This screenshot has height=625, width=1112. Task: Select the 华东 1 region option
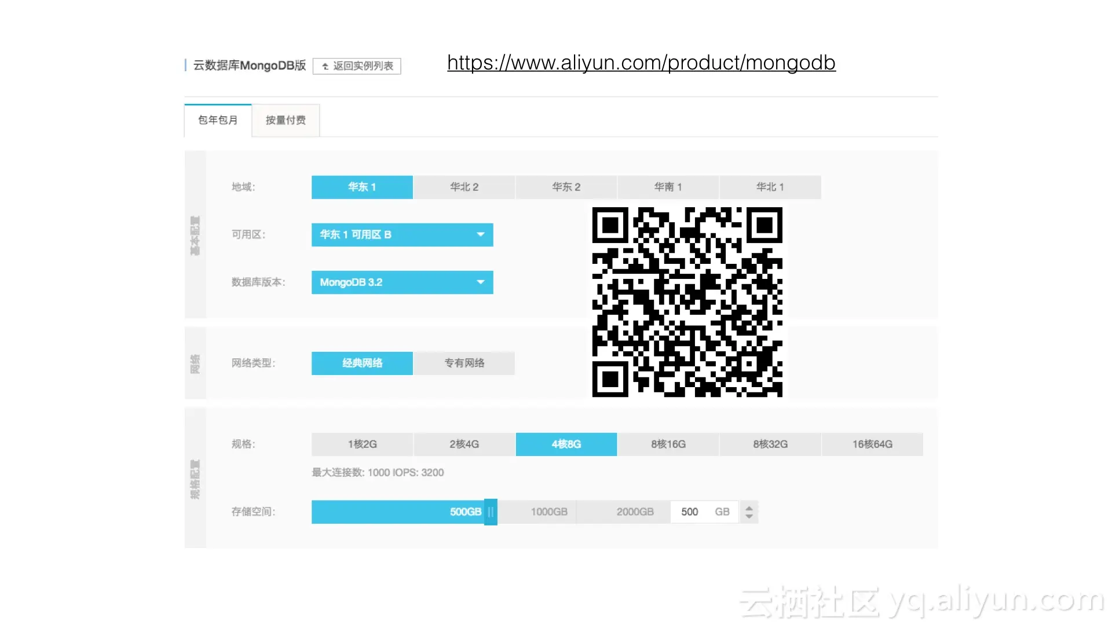361,186
